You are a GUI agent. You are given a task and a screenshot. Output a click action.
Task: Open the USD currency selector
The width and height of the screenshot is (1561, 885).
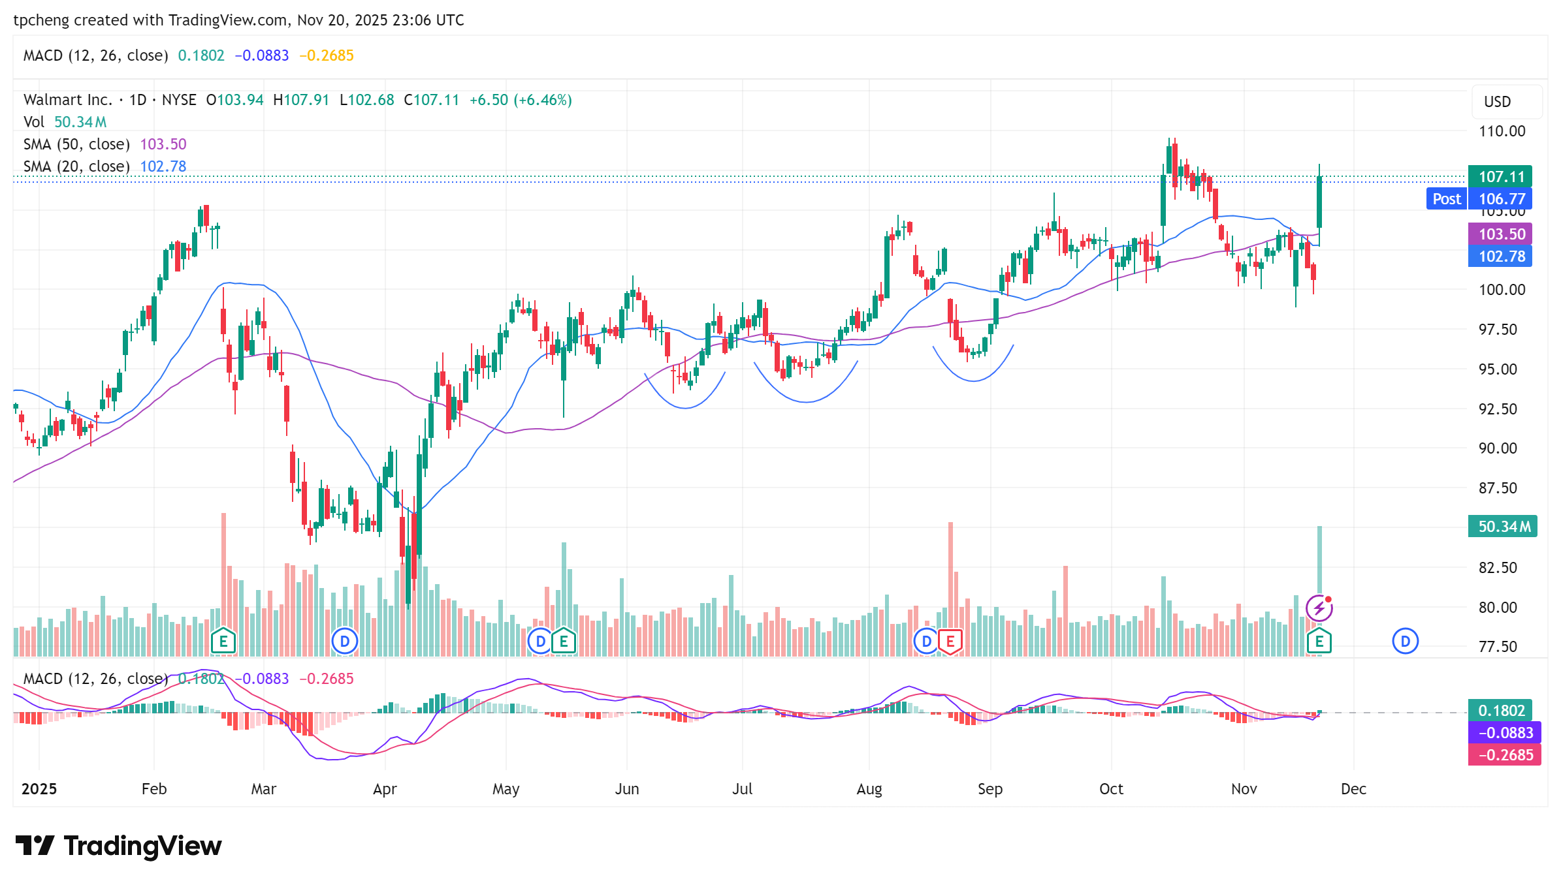[x=1497, y=102]
